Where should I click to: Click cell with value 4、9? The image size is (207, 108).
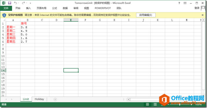(x=28, y=31)
